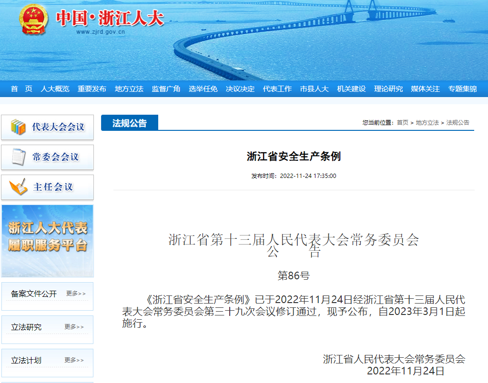Open 人大概览 in the navigation bar
Viewport: 488px width, 383px height.
point(55,89)
